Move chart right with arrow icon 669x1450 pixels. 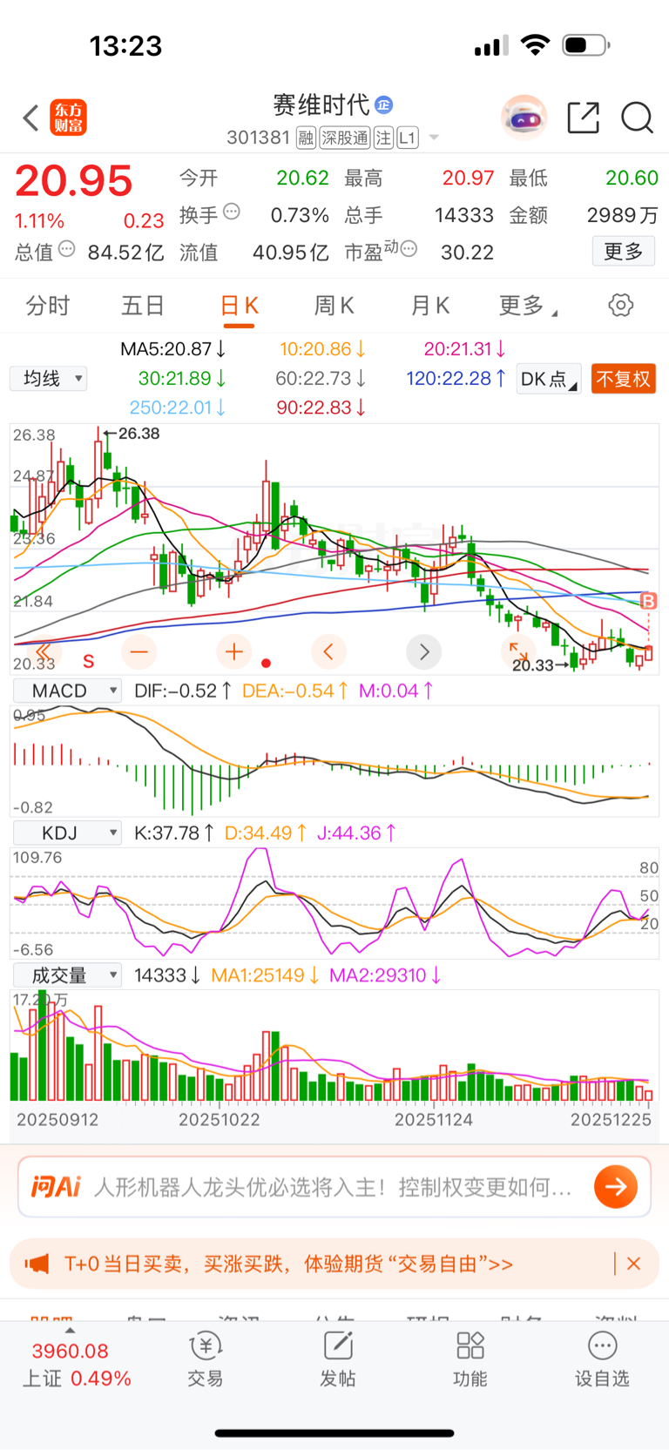[x=424, y=651]
